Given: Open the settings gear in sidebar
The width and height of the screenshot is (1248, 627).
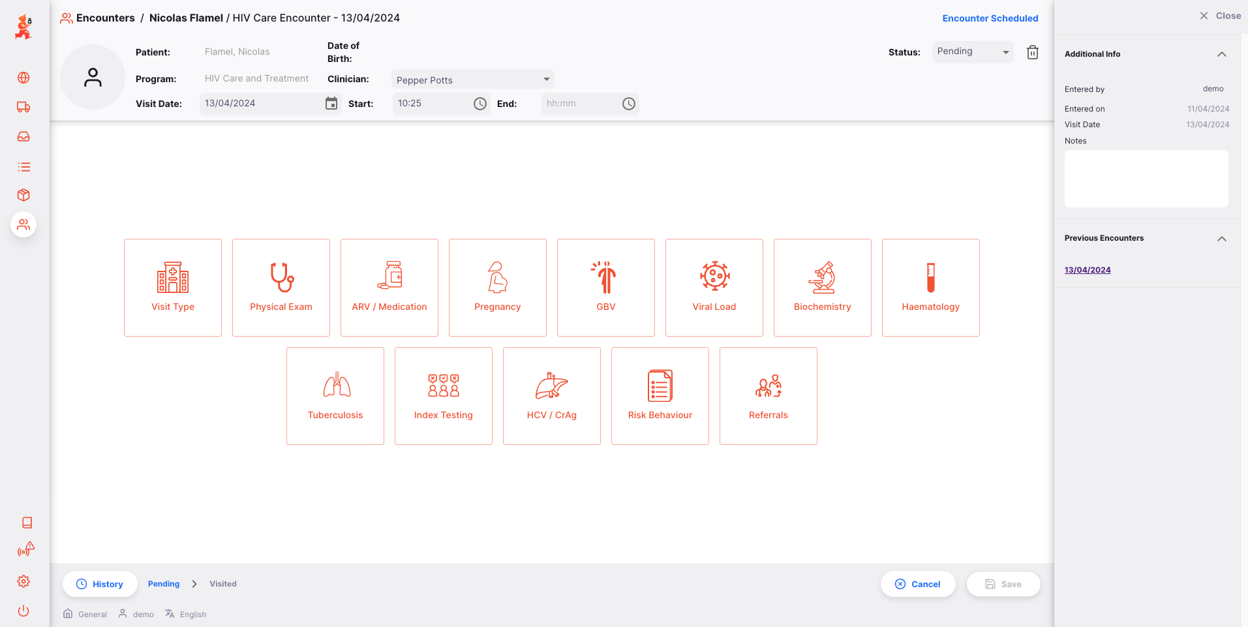Looking at the screenshot, I should [23, 581].
